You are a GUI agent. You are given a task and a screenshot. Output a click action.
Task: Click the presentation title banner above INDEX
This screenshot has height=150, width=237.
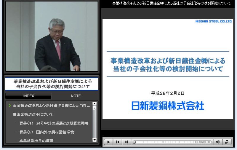pyautogui.click(x=52, y=84)
